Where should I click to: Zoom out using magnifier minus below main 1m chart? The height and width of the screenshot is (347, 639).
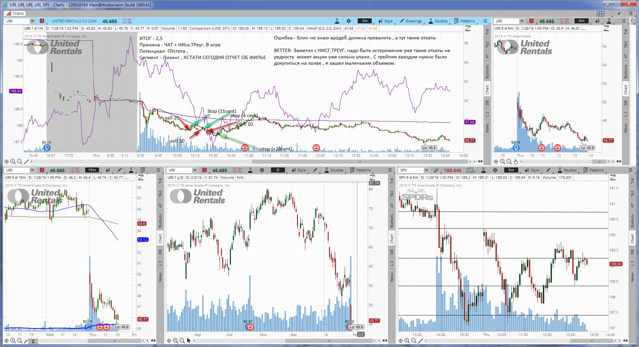[x=20, y=161]
